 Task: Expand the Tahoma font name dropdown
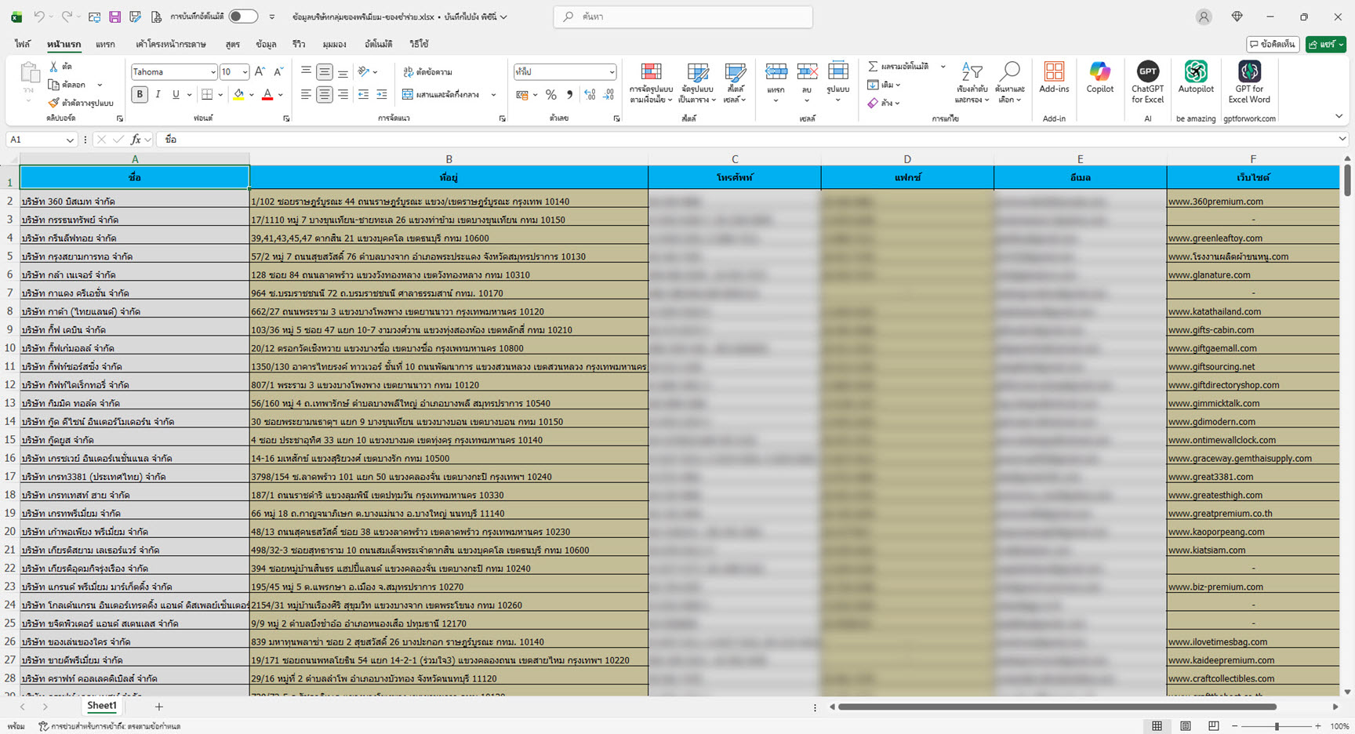tap(213, 72)
